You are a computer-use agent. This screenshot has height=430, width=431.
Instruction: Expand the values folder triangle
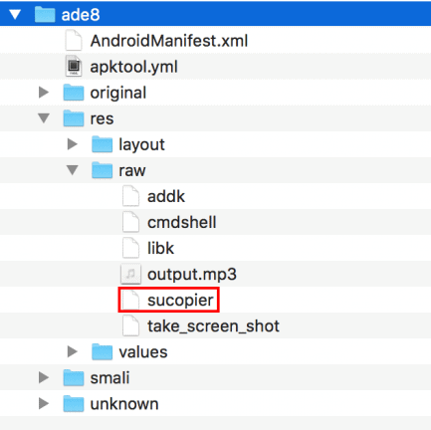click(x=73, y=351)
